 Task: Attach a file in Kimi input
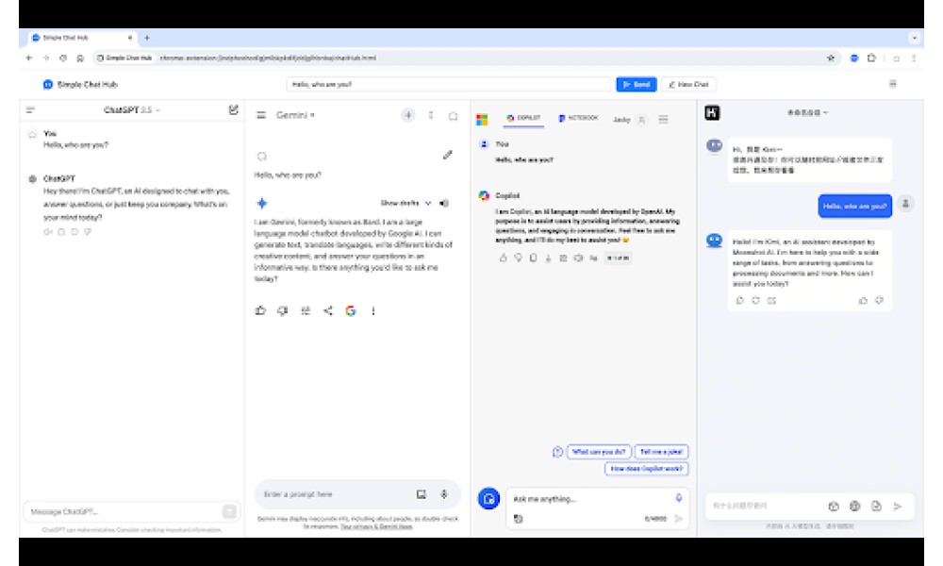click(876, 506)
